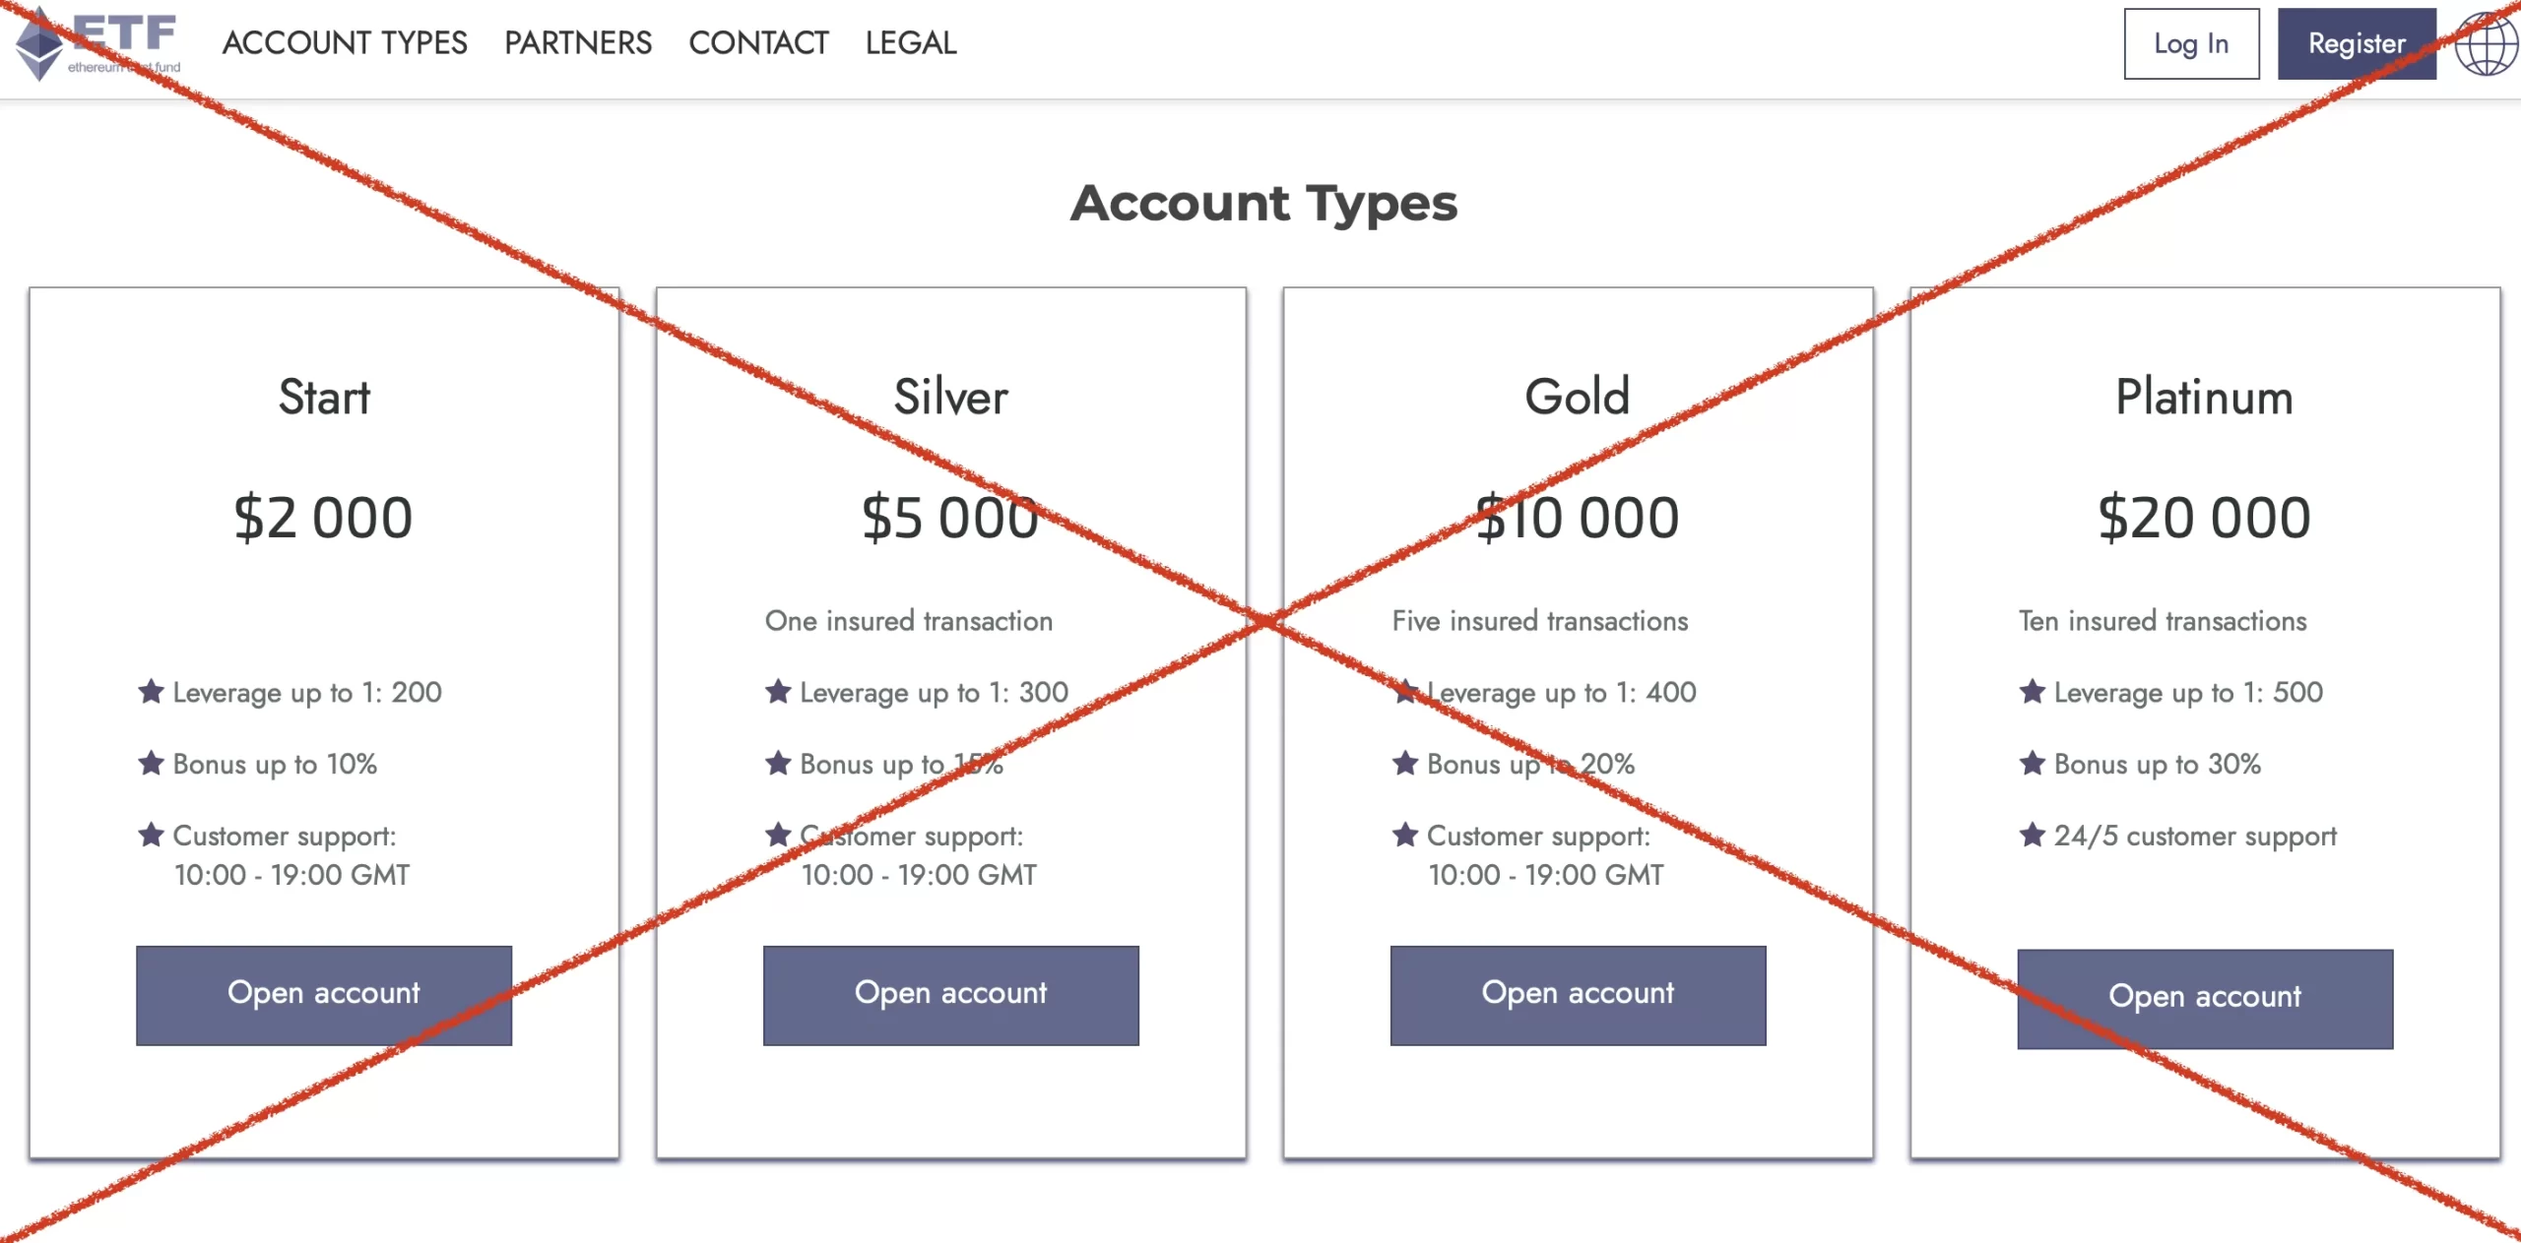
Task: Open account for the Start plan
Action: [x=324, y=995]
